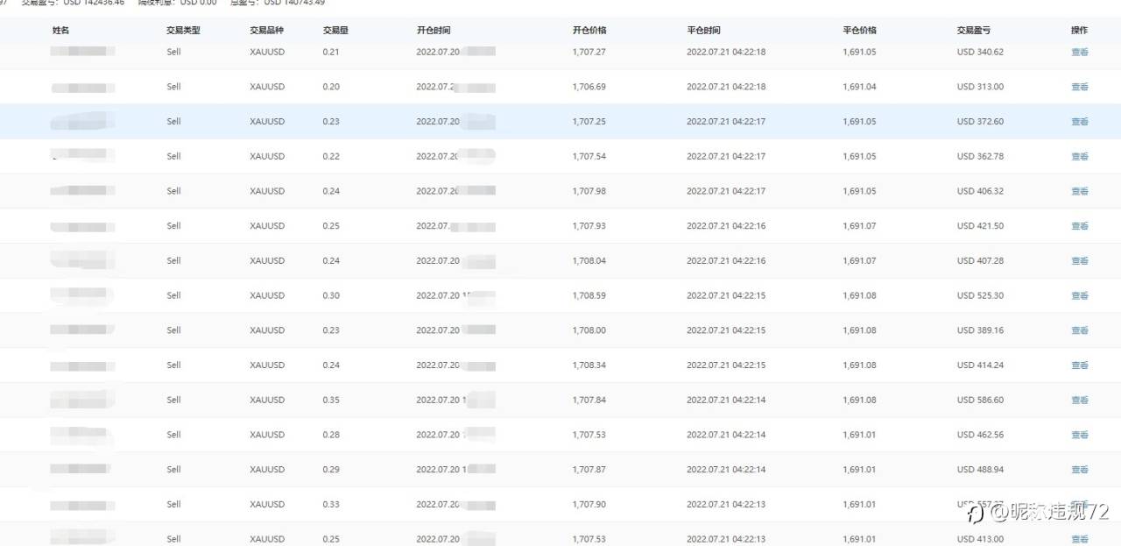Click 查看 beside USD 525.30

pos(1080,295)
